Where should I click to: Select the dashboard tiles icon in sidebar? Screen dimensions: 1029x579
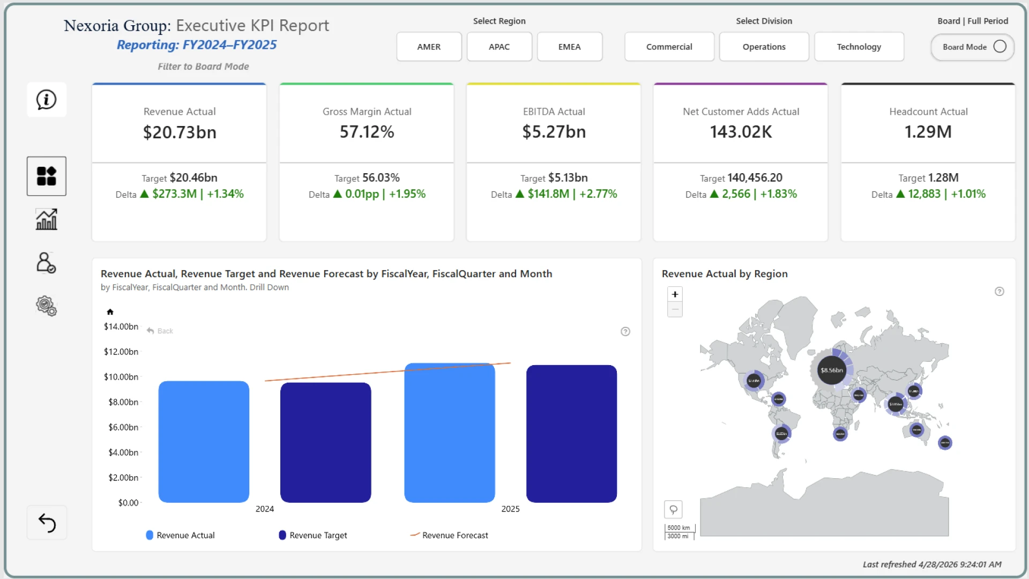tap(47, 176)
